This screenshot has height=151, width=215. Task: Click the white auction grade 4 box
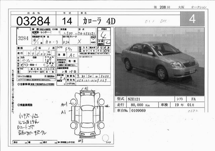pyautogui.click(x=192, y=19)
